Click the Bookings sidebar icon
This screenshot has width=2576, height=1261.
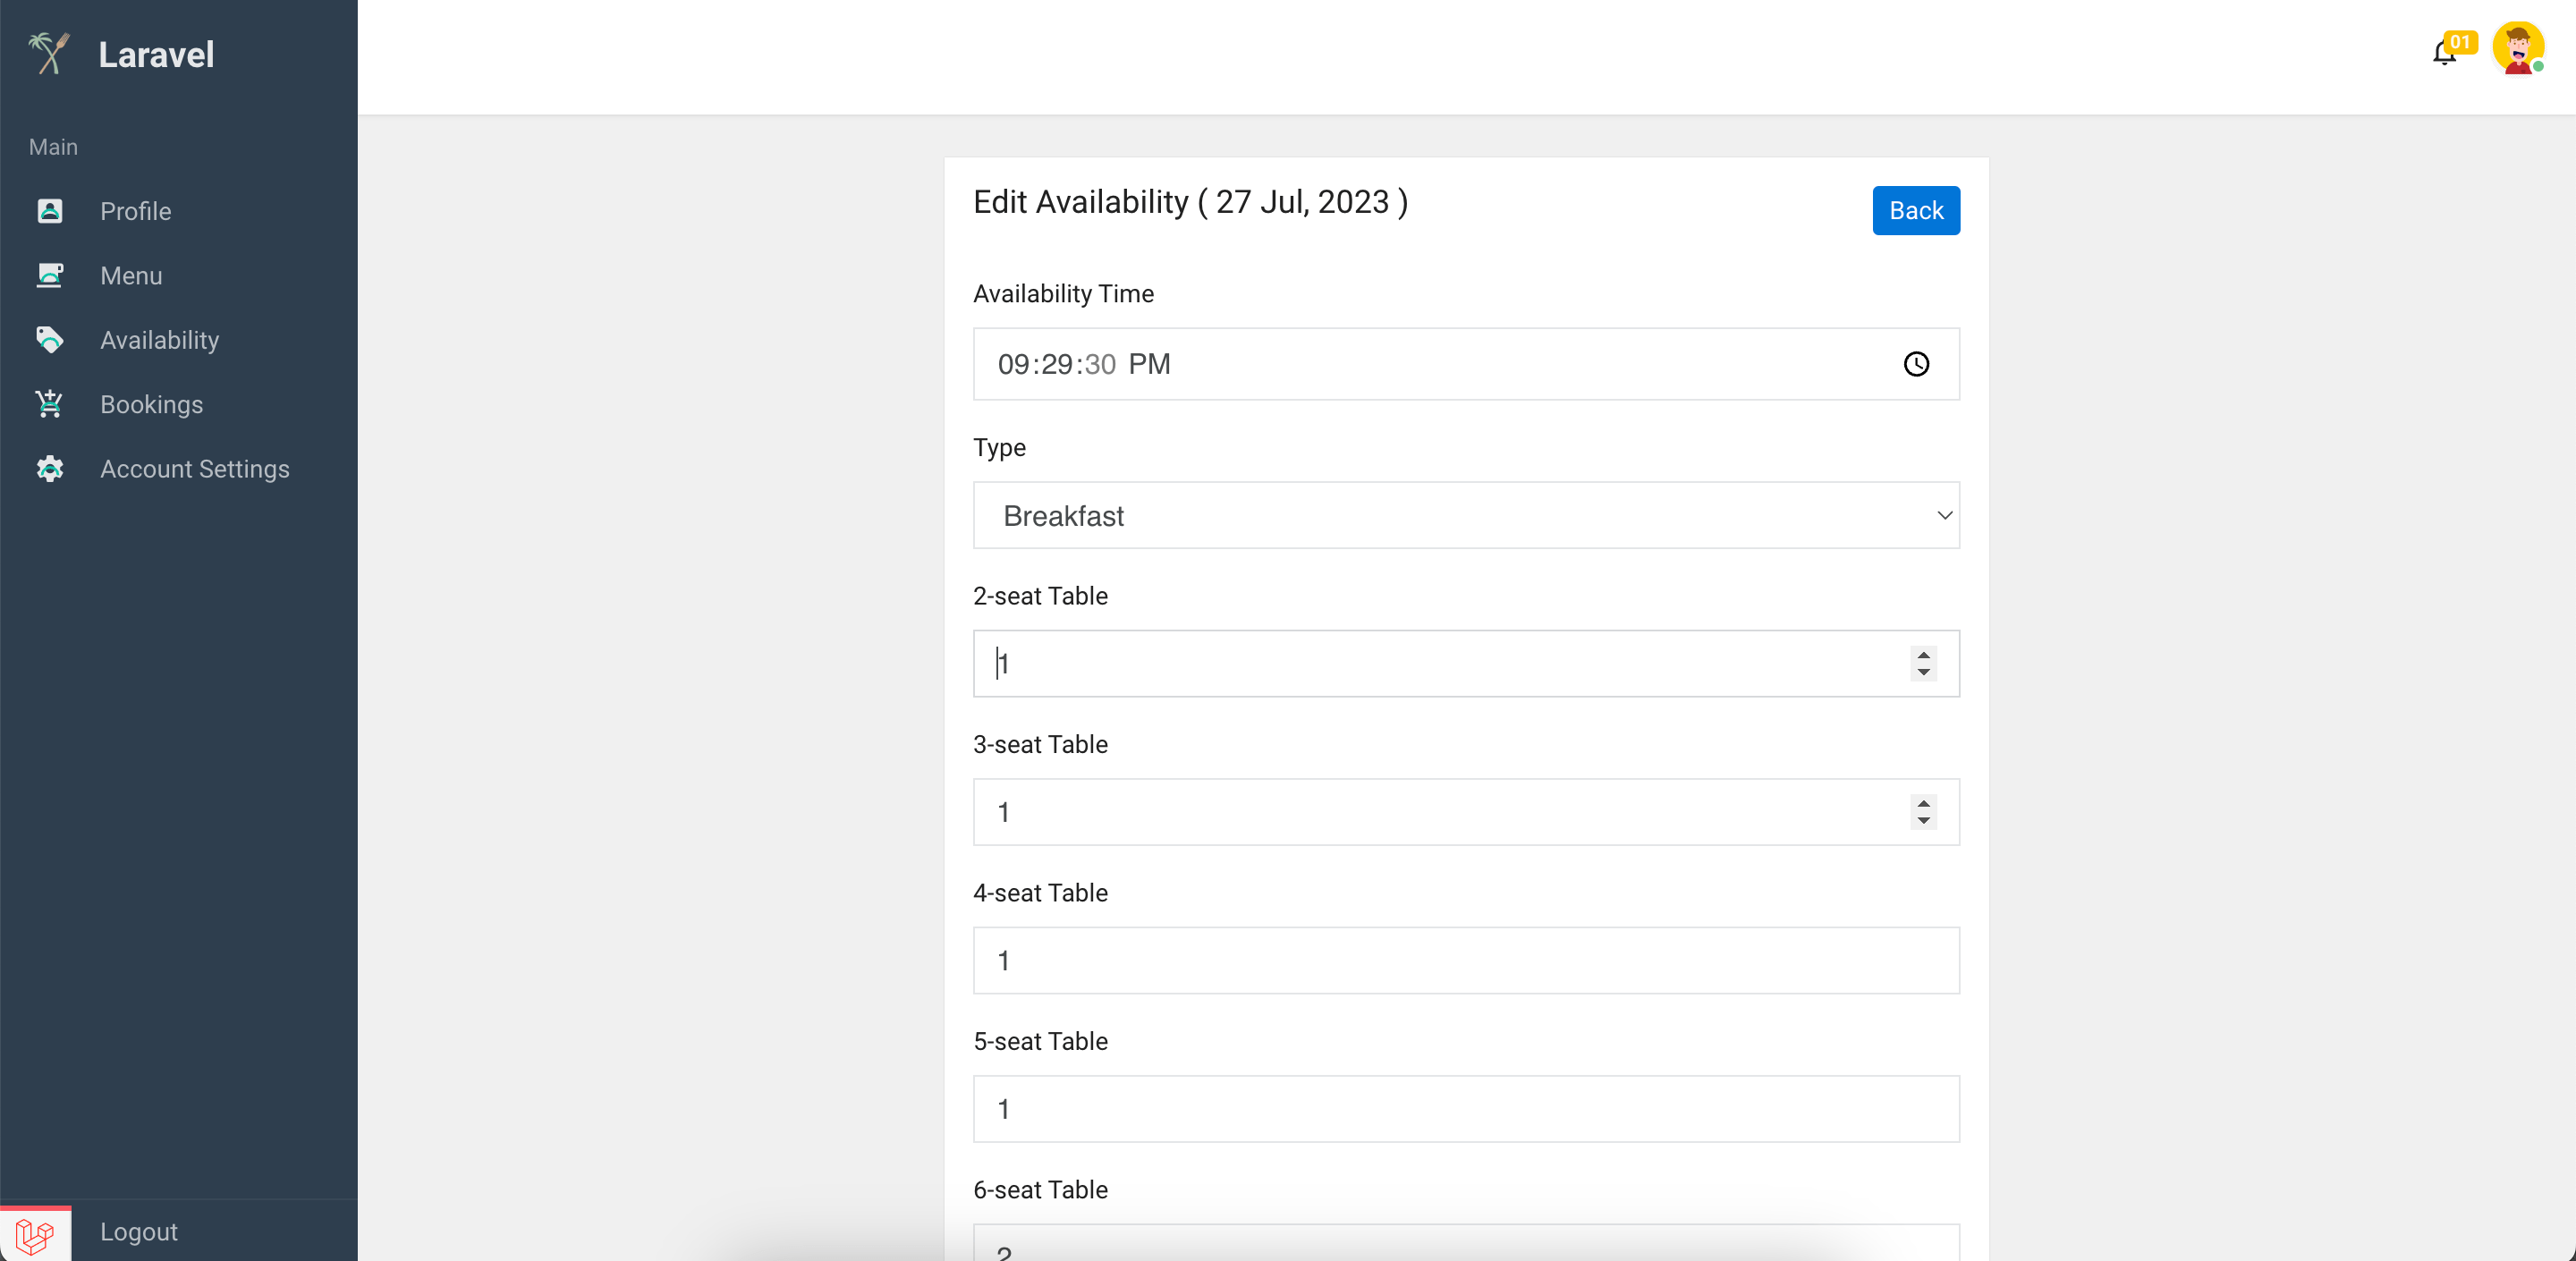click(x=51, y=404)
